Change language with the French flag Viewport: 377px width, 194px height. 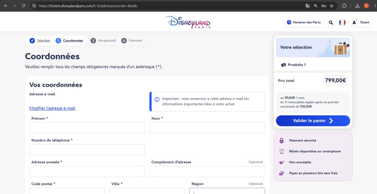click(x=342, y=22)
